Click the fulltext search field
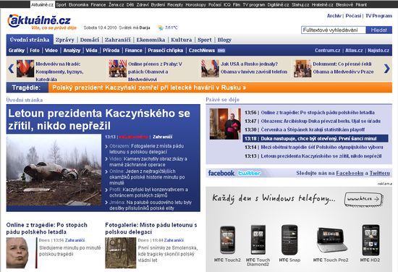The image size is (398, 272). tap(334, 30)
